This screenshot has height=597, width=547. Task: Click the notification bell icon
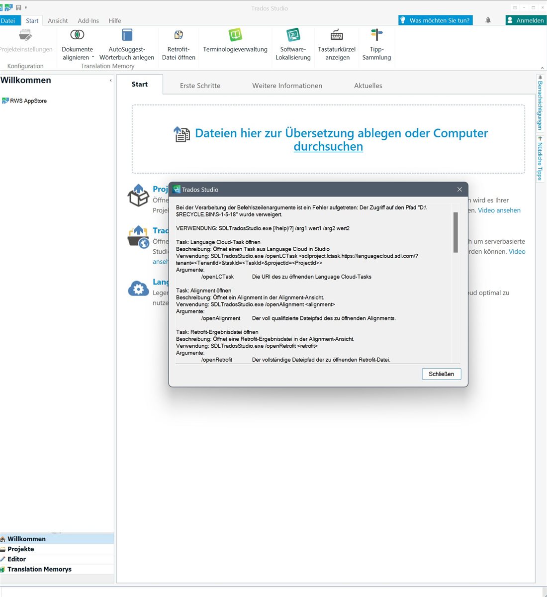(488, 20)
